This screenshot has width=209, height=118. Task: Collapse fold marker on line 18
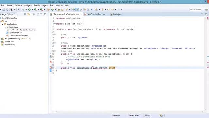pyautogui.click(x=55, y=43)
